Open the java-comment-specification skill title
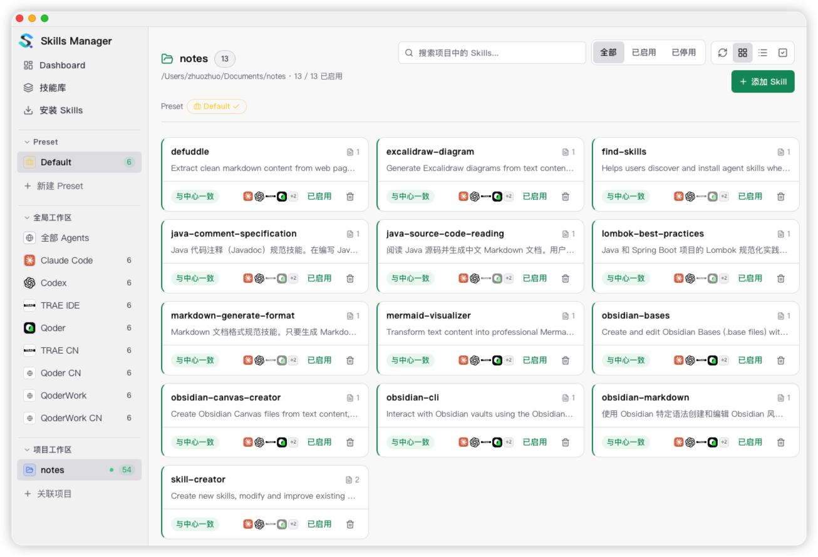 pos(234,233)
